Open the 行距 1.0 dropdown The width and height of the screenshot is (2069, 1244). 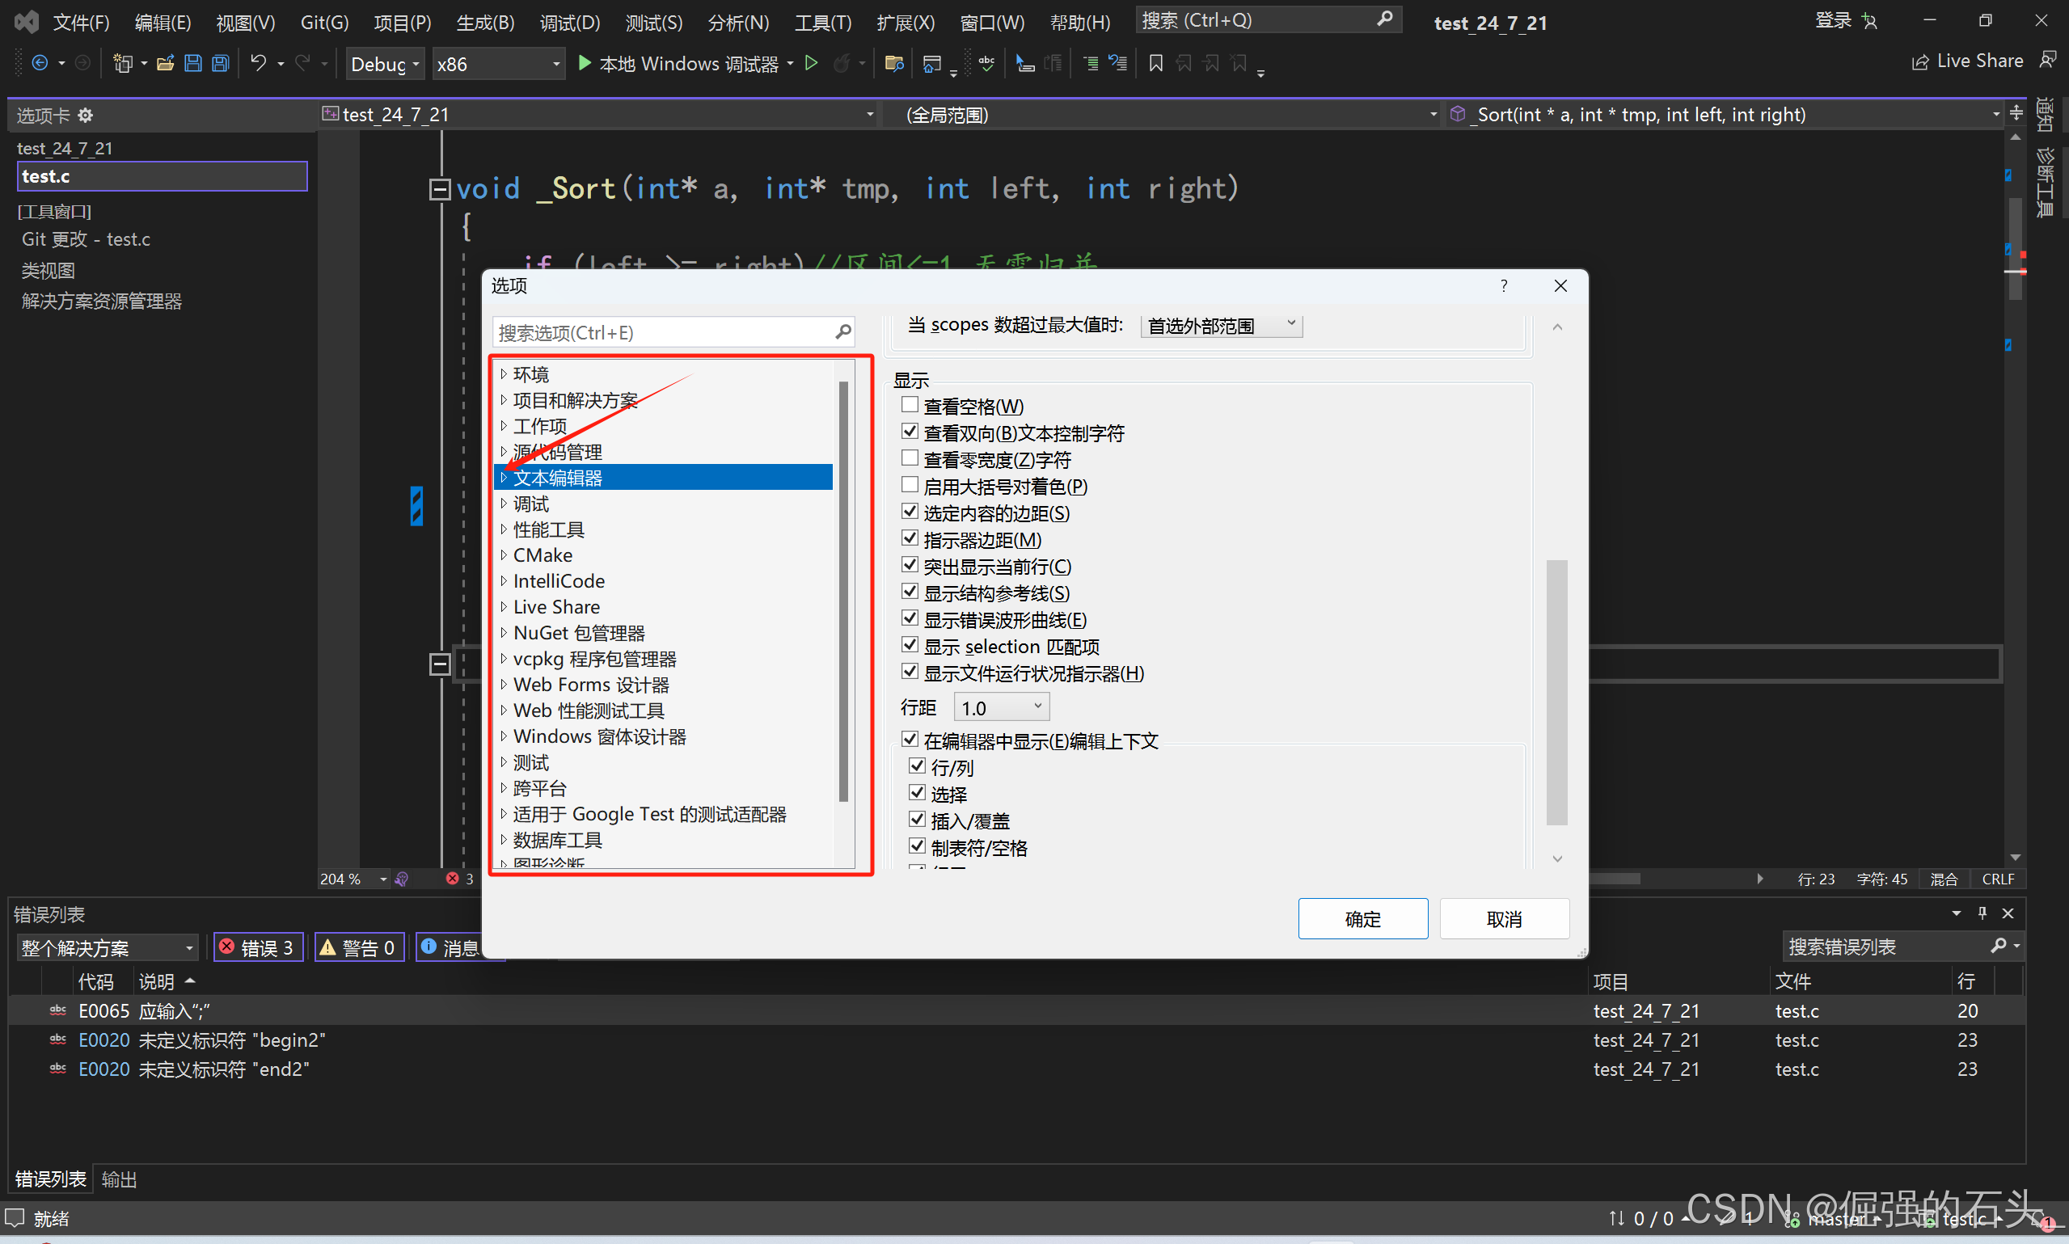tap(1002, 707)
